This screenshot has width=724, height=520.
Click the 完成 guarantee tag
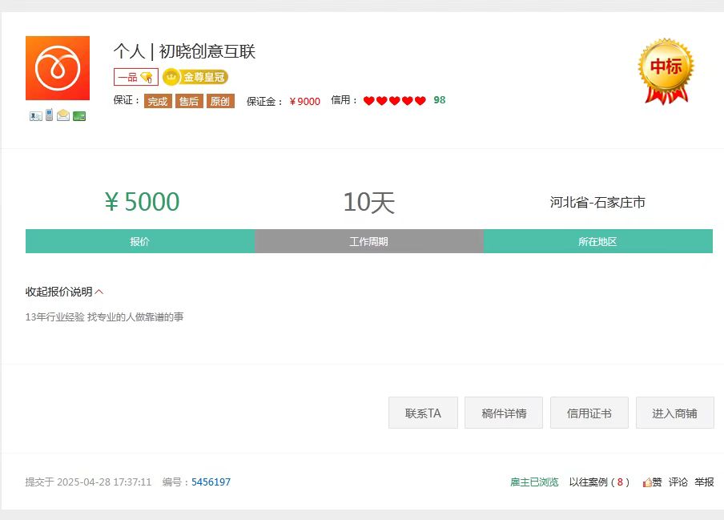click(x=158, y=101)
